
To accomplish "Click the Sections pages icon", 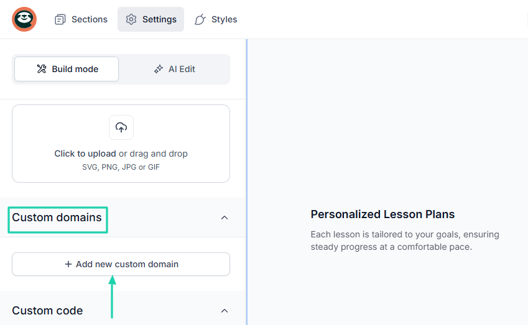I will pyautogui.click(x=60, y=19).
